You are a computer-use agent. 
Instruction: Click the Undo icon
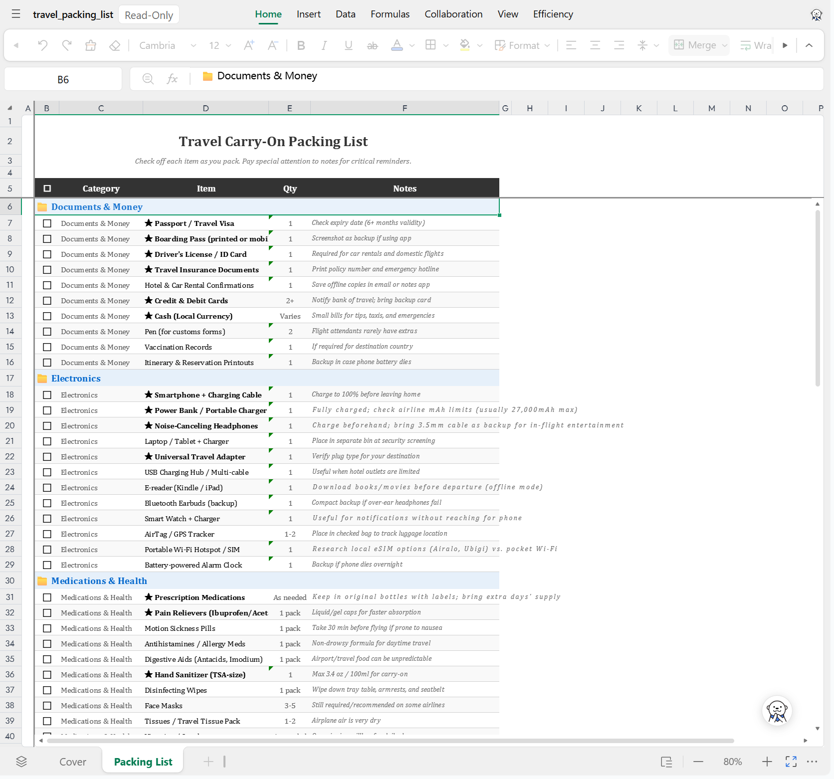(x=43, y=45)
